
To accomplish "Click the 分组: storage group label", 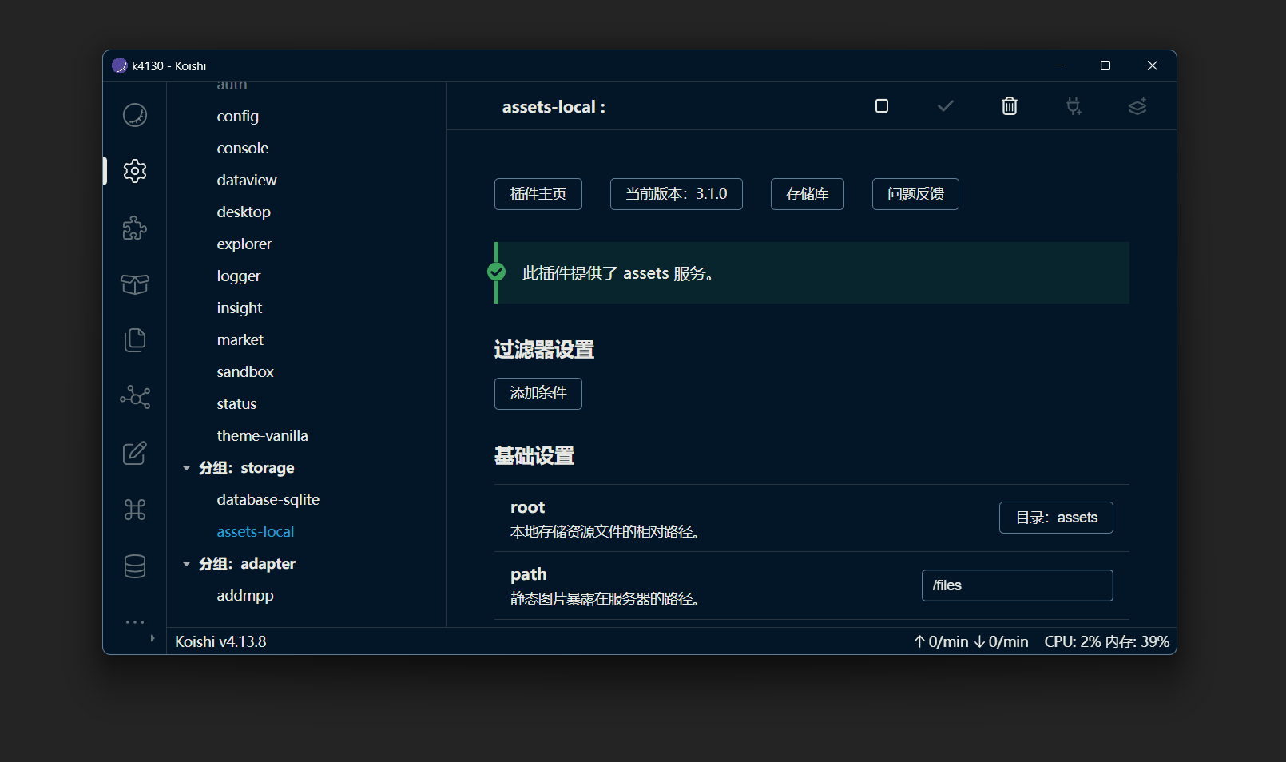I will pyautogui.click(x=246, y=468).
